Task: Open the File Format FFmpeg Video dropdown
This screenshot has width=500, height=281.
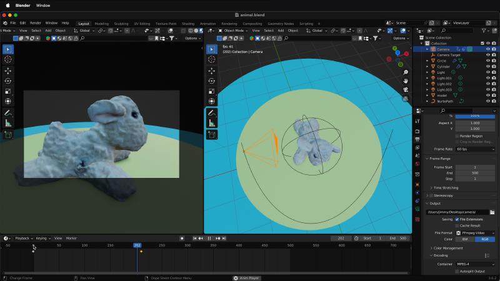Action: (475, 233)
